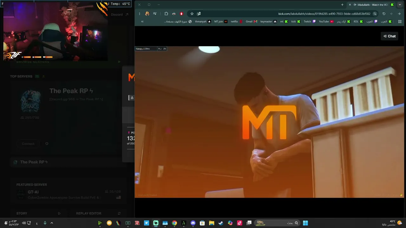
Task: Click the webcam overlay thumbnail
Action: click(56, 31)
